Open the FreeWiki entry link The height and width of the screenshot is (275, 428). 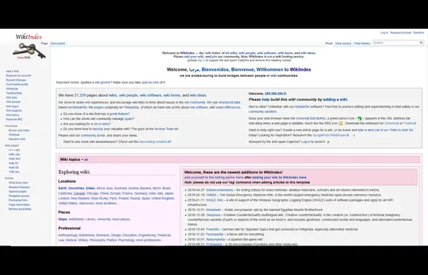click(x=212, y=229)
